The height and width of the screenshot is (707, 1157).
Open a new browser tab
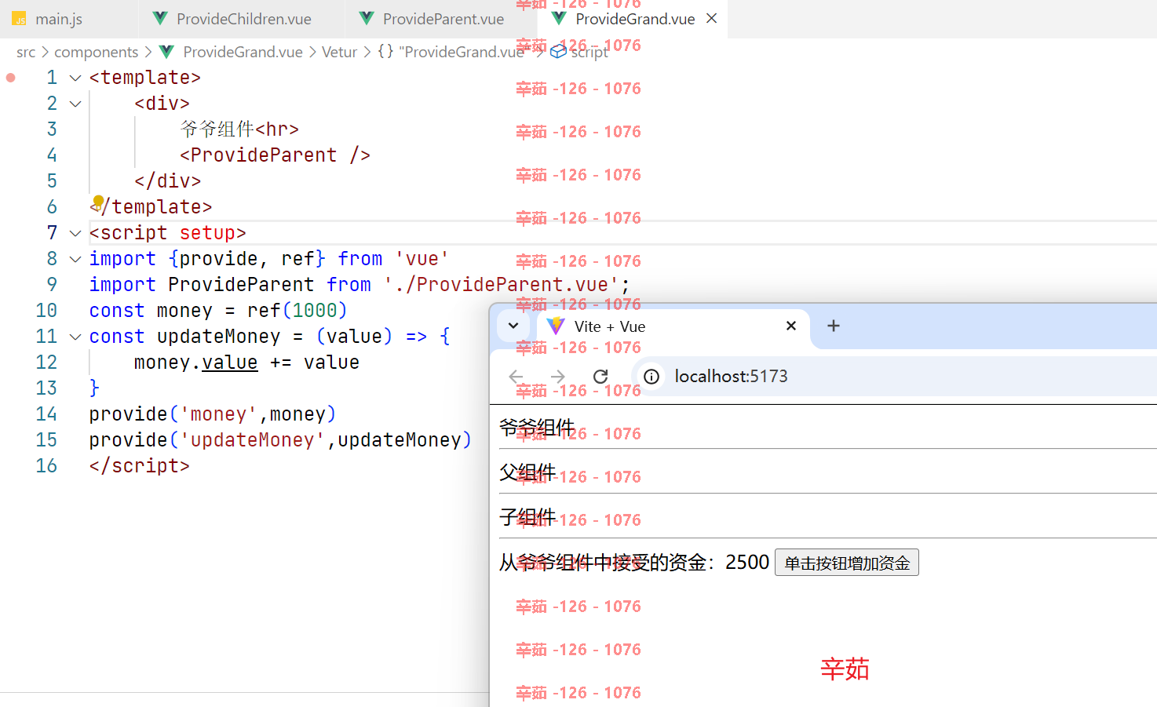[834, 326]
